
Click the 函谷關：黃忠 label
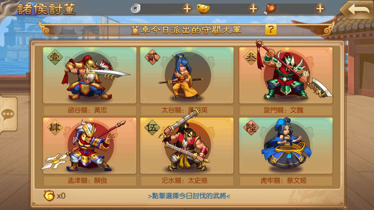87,110
